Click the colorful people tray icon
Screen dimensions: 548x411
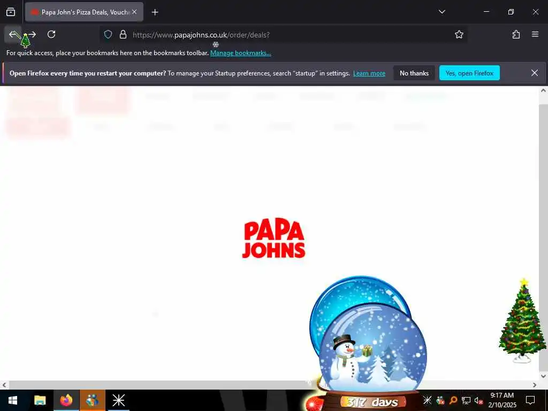(x=440, y=400)
